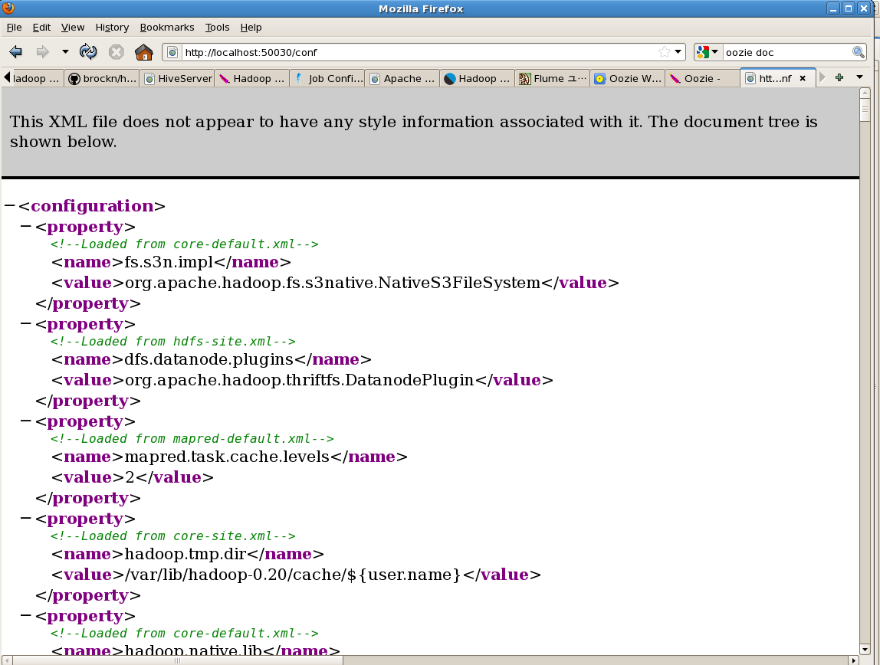Open the History menu
Screen dimensions: 880x665
(112, 28)
